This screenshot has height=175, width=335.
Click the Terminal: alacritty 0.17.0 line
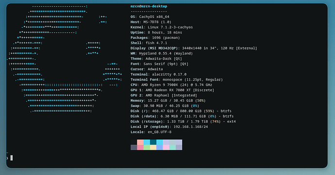pos(159,74)
